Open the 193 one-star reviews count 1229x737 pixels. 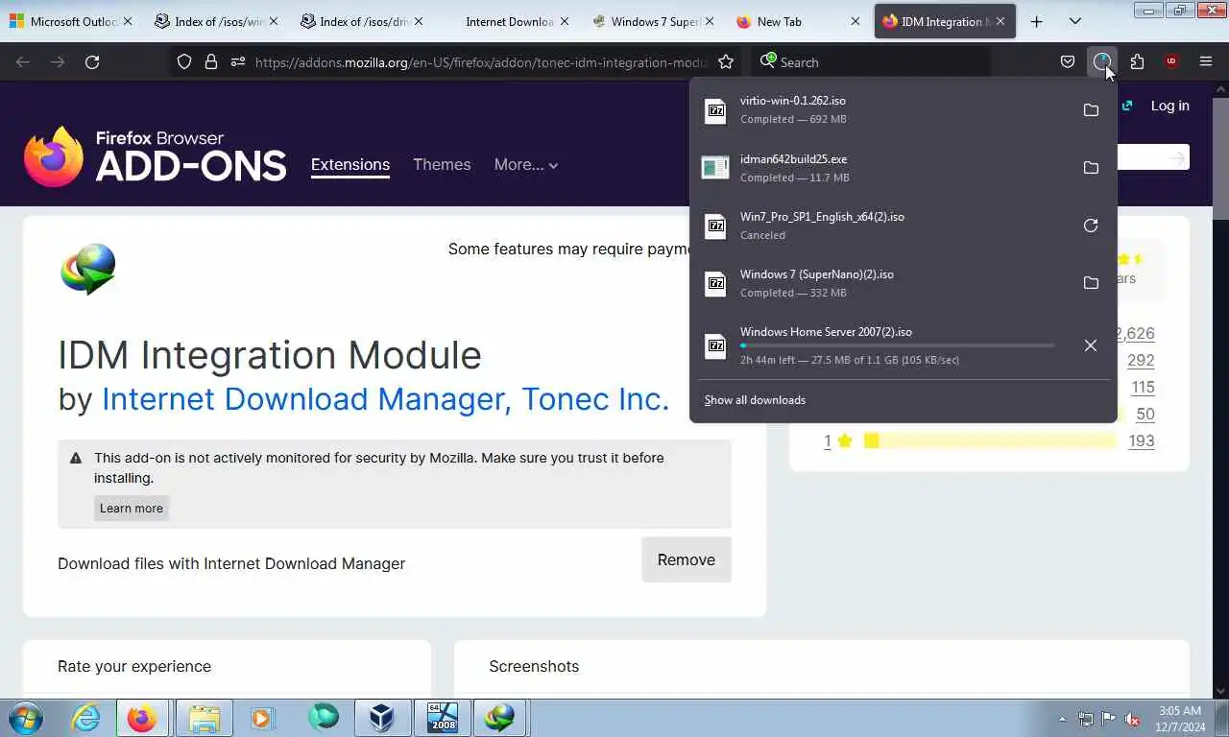pos(1141,440)
